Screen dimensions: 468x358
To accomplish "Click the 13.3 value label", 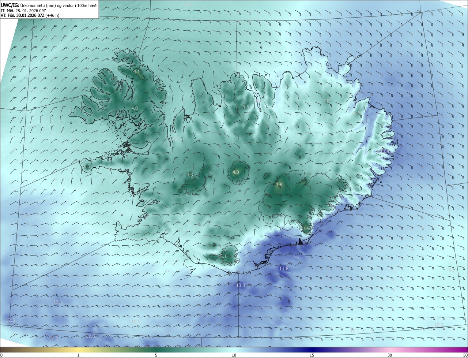I will tap(241, 285).
